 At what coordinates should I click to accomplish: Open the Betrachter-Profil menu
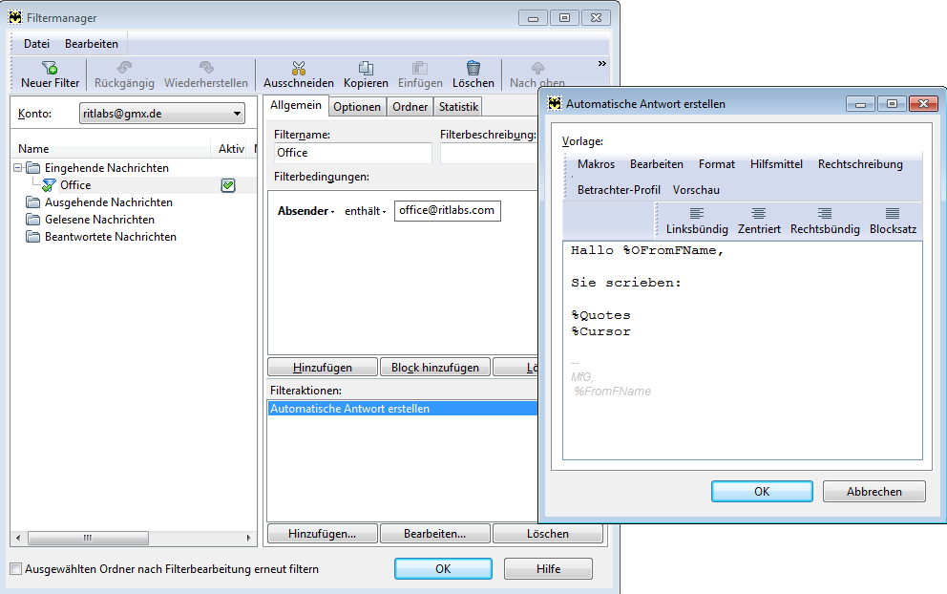pyautogui.click(x=619, y=190)
